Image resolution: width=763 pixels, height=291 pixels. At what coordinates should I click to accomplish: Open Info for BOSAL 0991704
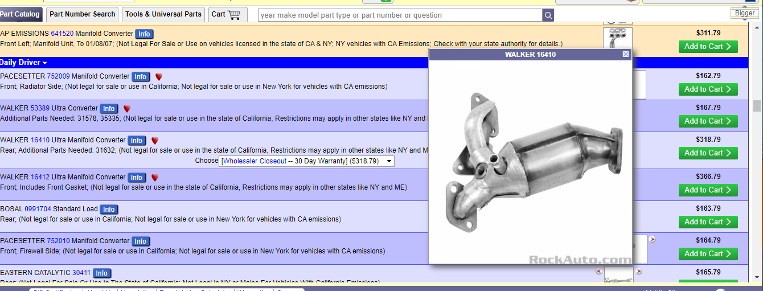[x=109, y=210]
